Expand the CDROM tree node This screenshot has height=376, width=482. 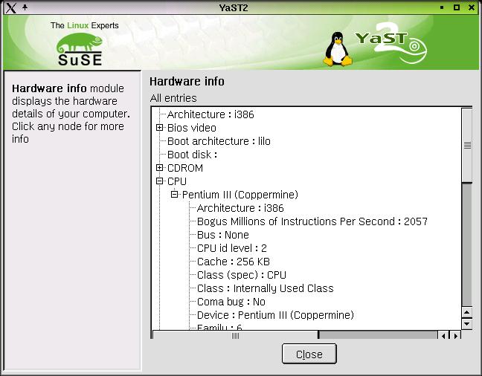(159, 168)
